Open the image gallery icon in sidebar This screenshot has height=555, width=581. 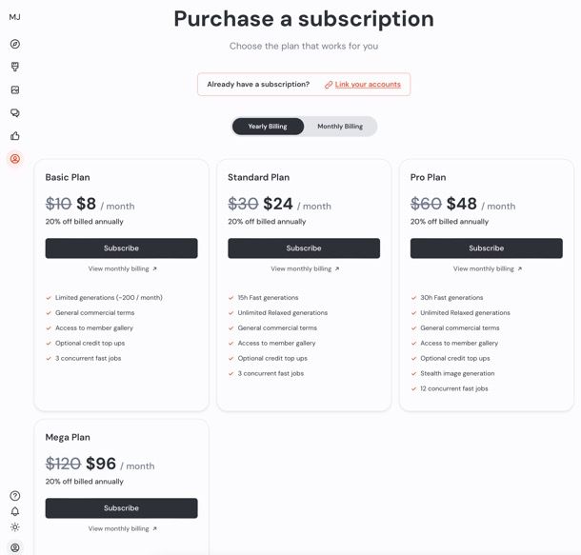15,90
